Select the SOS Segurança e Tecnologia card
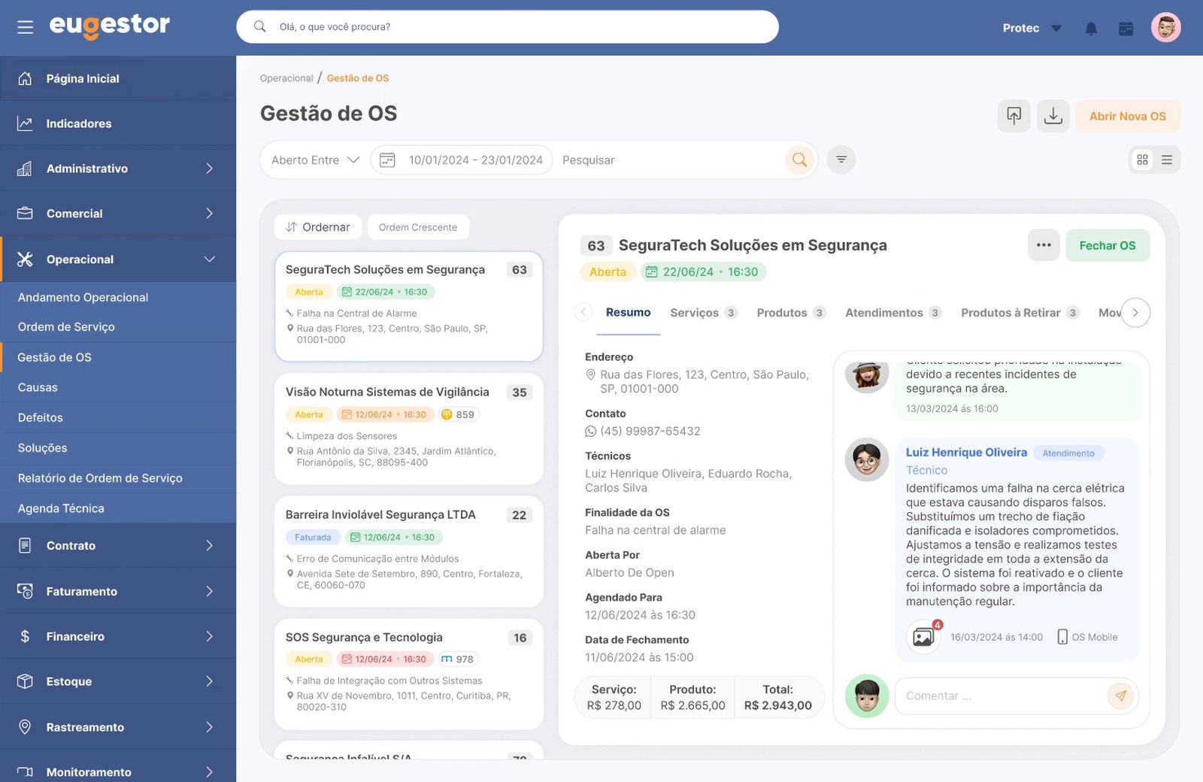Image resolution: width=1203 pixels, height=782 pixels. [409, 674]
